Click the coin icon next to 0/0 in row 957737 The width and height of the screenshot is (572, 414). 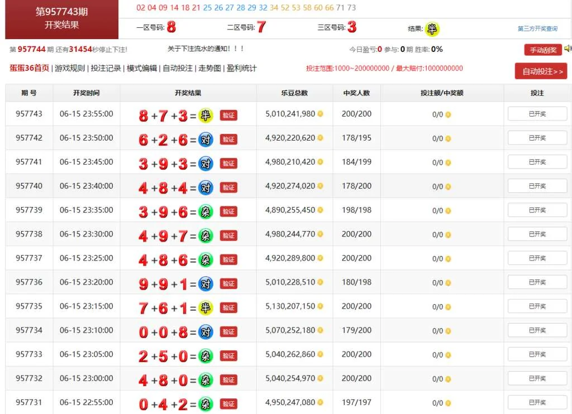[448, 259]
